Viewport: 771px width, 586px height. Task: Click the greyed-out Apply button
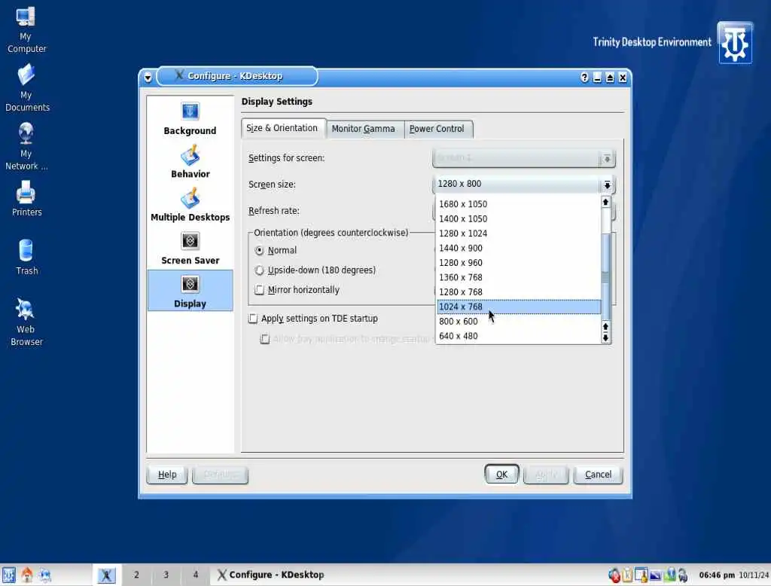pyautogui.click(x=546, y=475)
